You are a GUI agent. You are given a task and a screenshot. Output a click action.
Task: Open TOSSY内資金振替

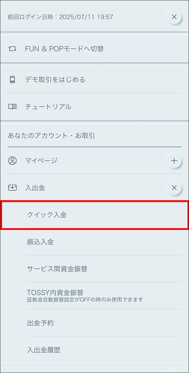coord(55,293)
